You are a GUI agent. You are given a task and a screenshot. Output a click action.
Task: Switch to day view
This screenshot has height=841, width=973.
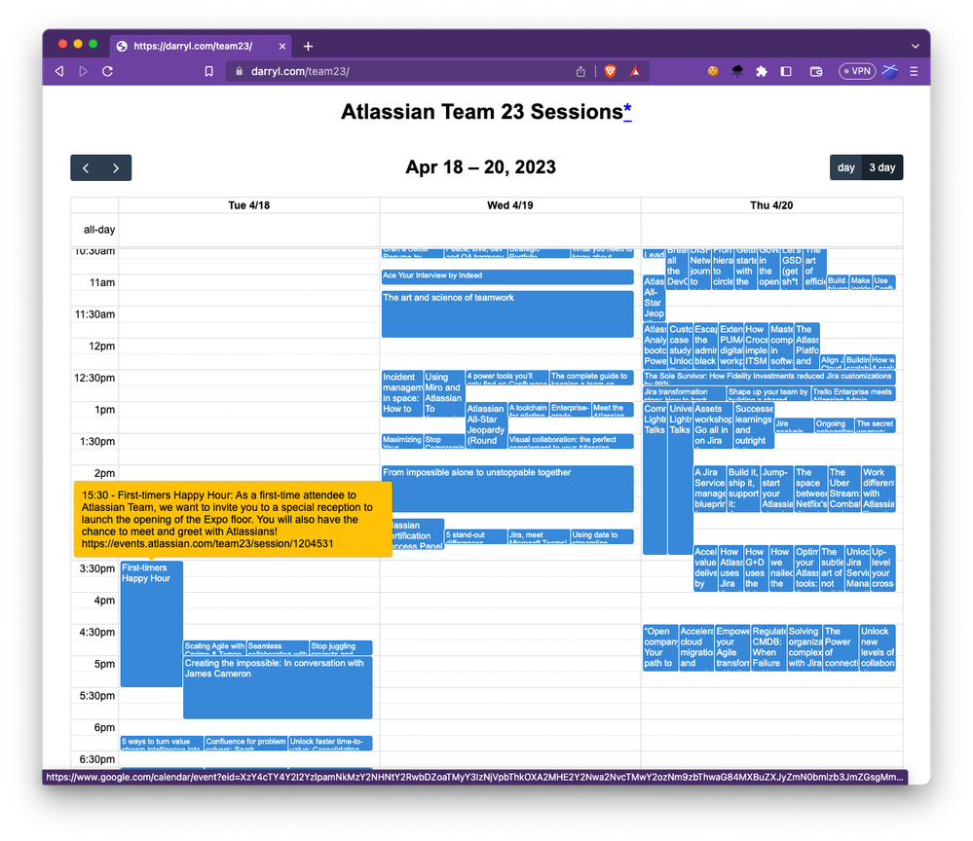click(x=845, y=167)
